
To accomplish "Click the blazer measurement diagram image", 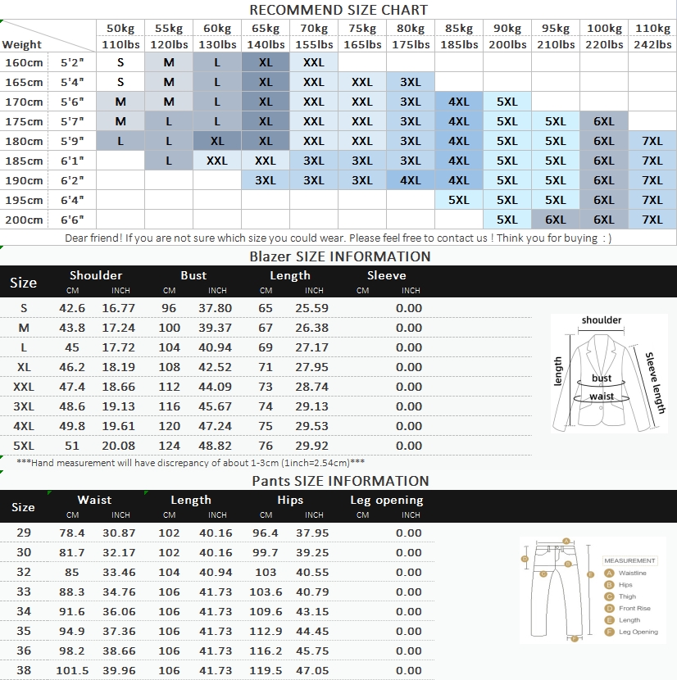I will click(x=609, y=373).
